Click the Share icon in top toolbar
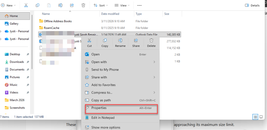Viewport: 267px width, 130px height. point(72,5)
